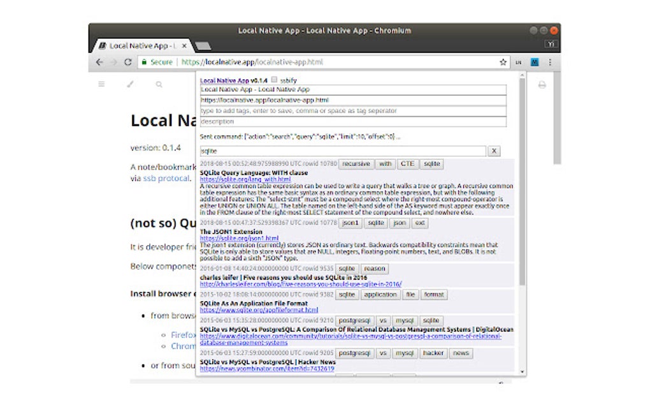Image resolution: width=650 pixels, height=407 pixels.
Task: Click the "json1" tag button
Action: [x=350, y=223]
